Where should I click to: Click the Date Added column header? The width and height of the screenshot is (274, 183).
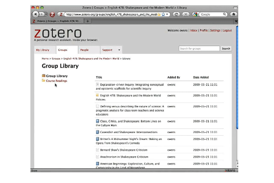(x=201, y=77)
